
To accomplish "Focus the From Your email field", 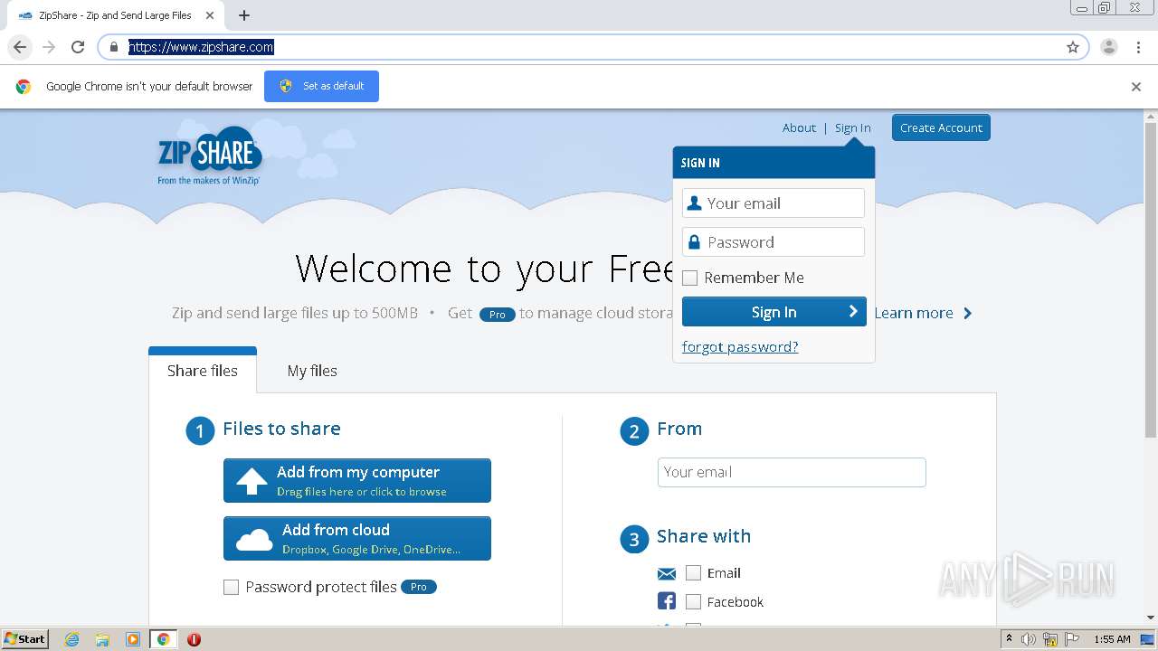I will (792, 472).
